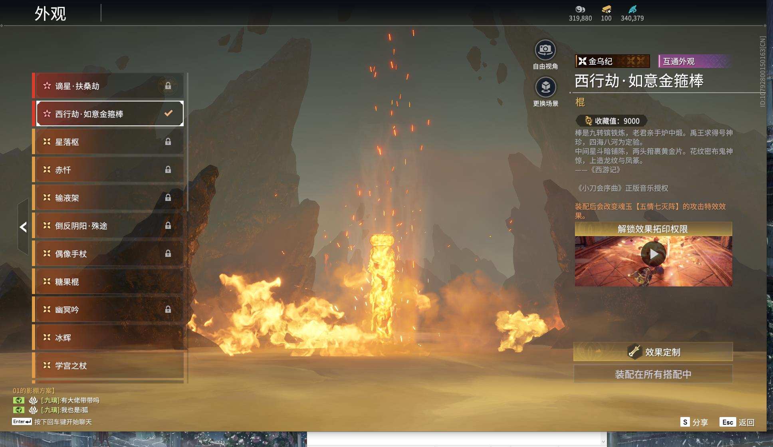
Task: Click the lock icon on 谪星·扶桑劫
Action: (x=168, y=86)
